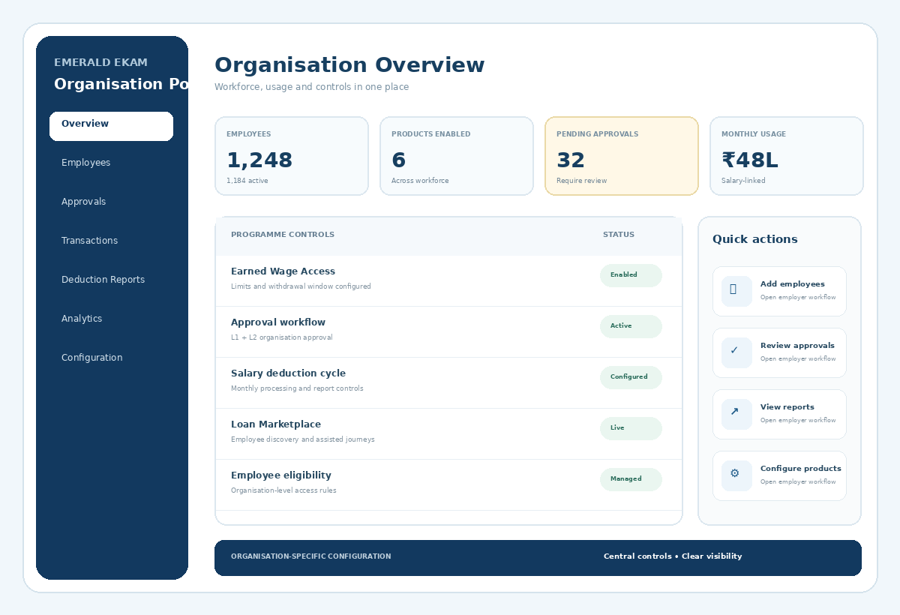Click the Programme Controls column header
The height and width of the screenshot is (615, 900).
tap(283, 235)
